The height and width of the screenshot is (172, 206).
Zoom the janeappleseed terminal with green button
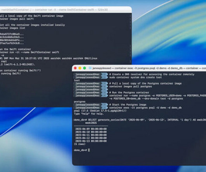point(85,68)
